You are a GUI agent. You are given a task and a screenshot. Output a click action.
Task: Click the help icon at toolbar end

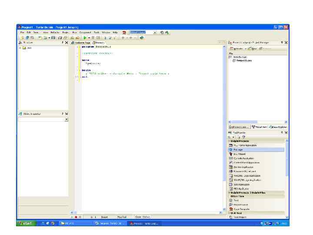pos(142,38)
